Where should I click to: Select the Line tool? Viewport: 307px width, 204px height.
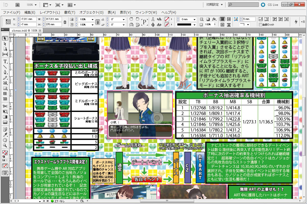tap(5, 67)
